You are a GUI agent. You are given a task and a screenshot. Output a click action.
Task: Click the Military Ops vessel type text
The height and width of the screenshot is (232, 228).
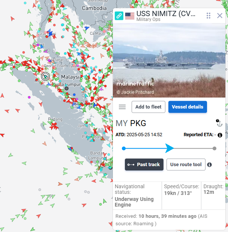148,19
